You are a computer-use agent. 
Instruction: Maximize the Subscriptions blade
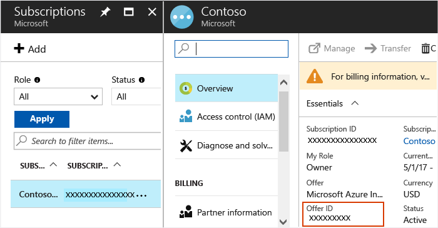tap(128, 12)
